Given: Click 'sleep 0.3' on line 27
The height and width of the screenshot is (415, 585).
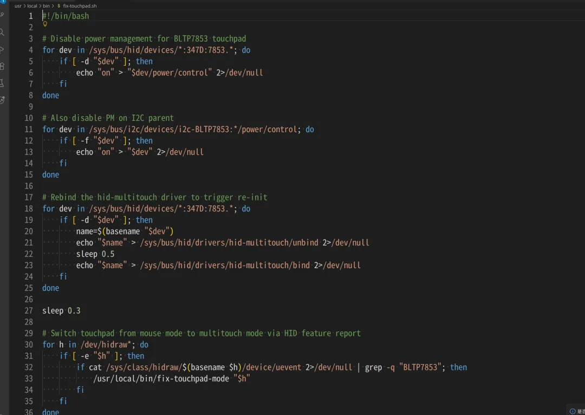Looking at the screenshot, I should [61, 310].
